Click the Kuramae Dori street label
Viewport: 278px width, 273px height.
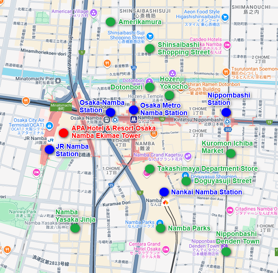point(116,204)
